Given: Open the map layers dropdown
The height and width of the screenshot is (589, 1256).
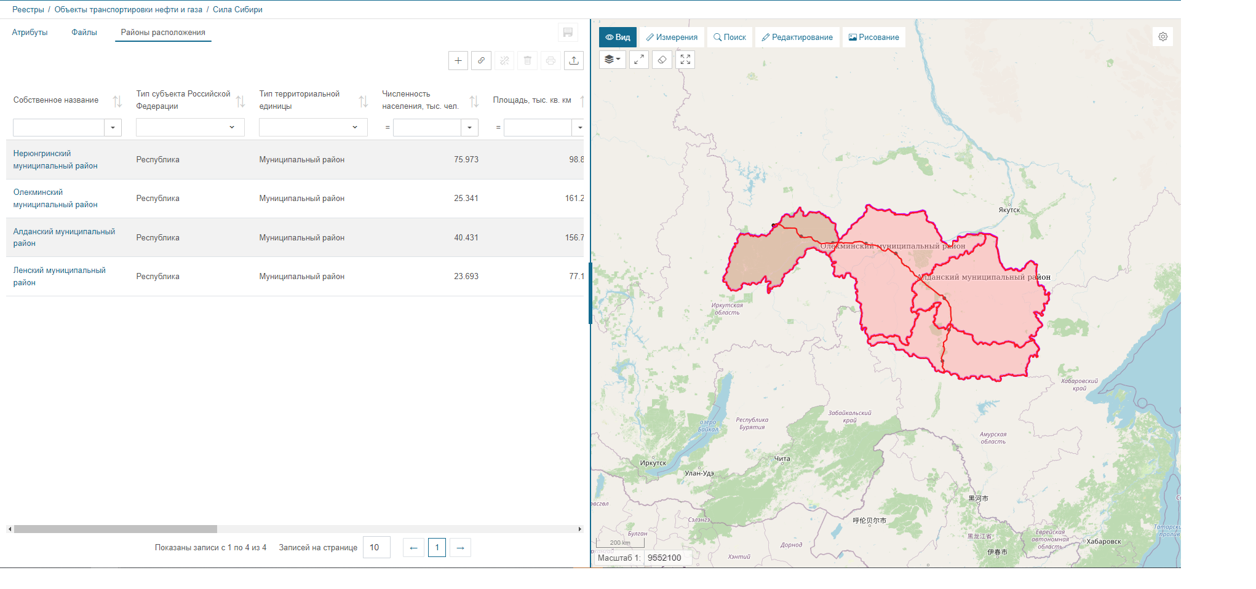Looking at the screenshot, I should 612,60.
